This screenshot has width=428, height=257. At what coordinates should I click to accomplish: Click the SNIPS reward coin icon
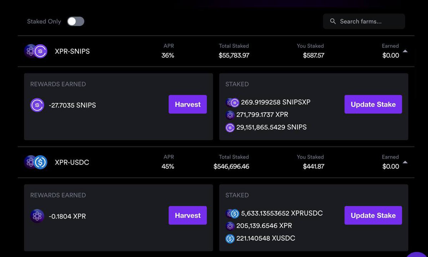tap(37, 105)
